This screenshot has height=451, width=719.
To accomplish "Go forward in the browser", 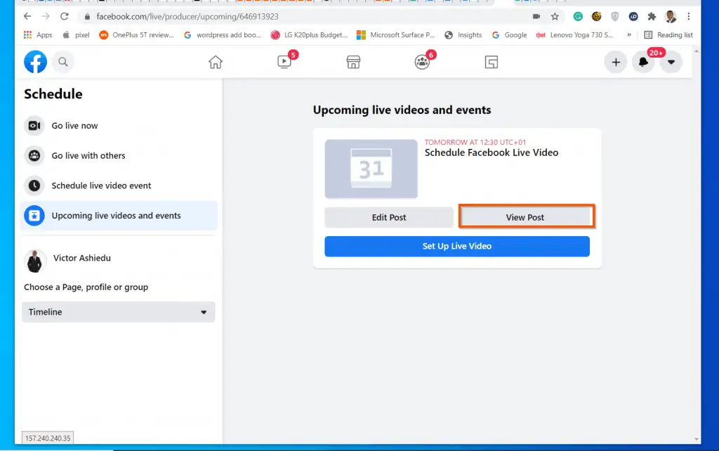I will point(46,17).
